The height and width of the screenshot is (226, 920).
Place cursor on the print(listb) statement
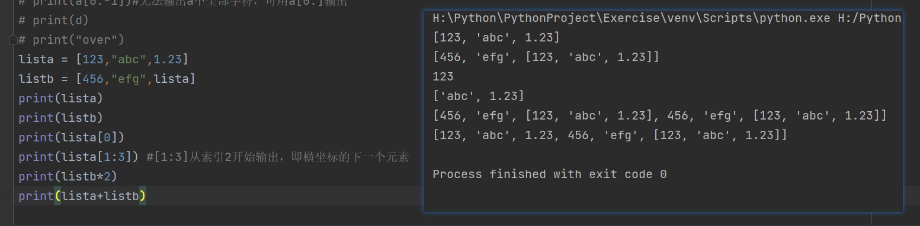point(60,118)
